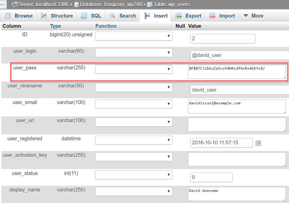The image size is (289, 203).
Task: Click the Table: wp_users breadcrumb link
Action: [x=172, y=4]
